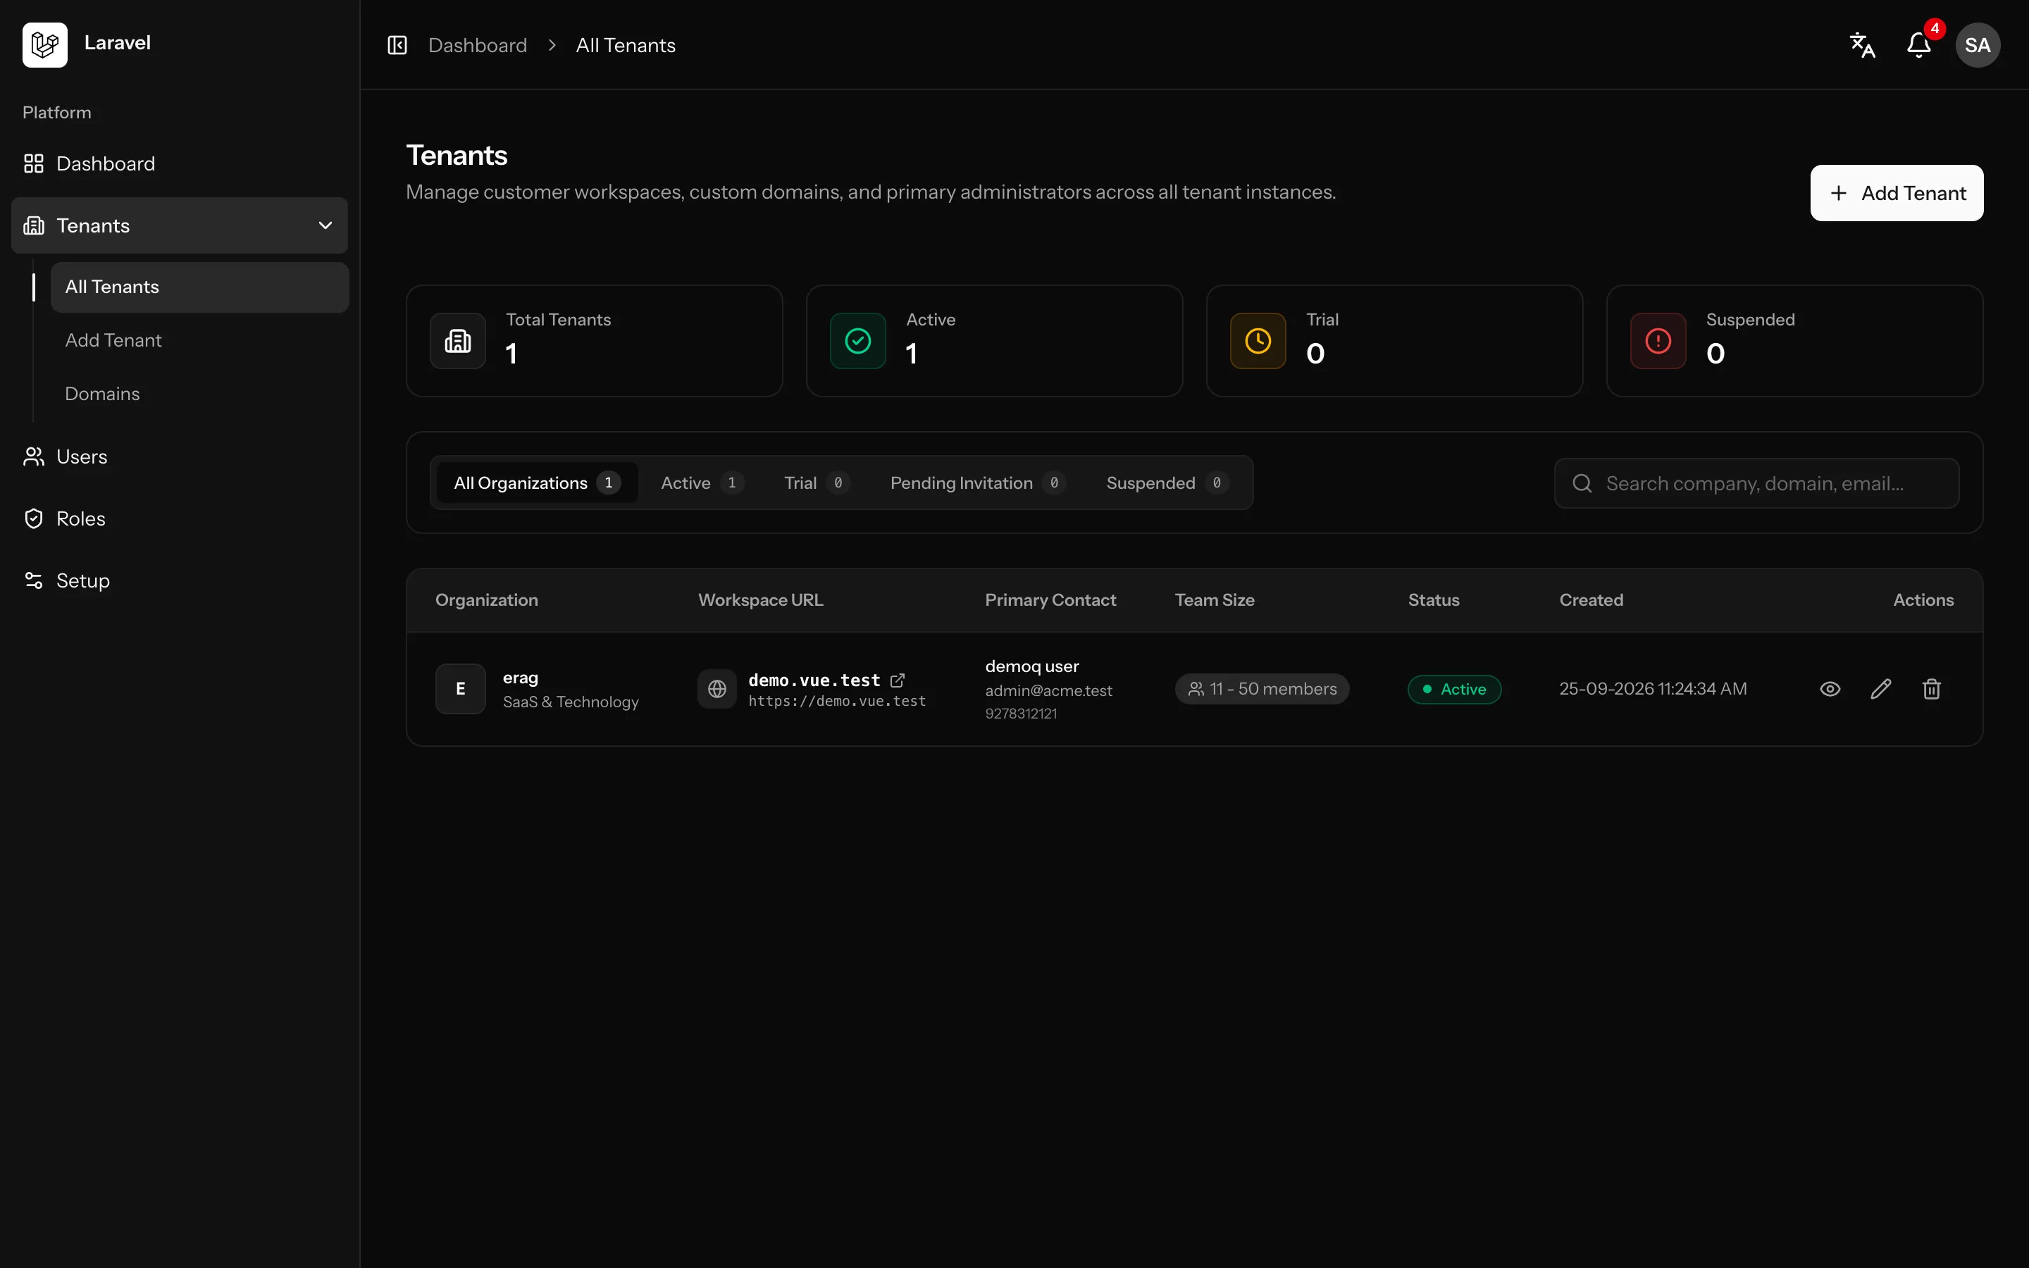Open the SA user avatar menu
The height and width of the screenshot is (1268, 2029).
point(1977,45)
